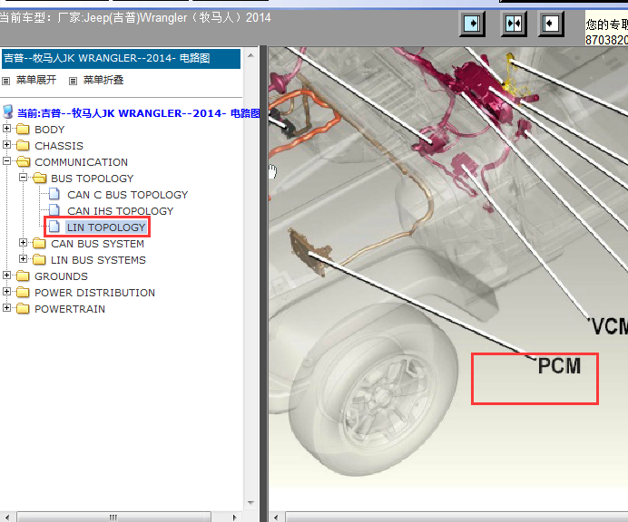Expand the CAN BUS SYSTEM node
The image size is (628, 522).
click(x=23, y=242)
